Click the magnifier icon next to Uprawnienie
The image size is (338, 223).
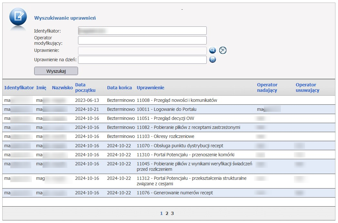[x=212, y=50]
